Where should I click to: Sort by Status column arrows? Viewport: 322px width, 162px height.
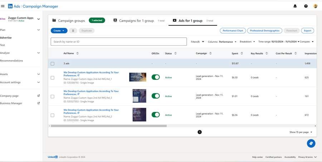pos(175,53)
